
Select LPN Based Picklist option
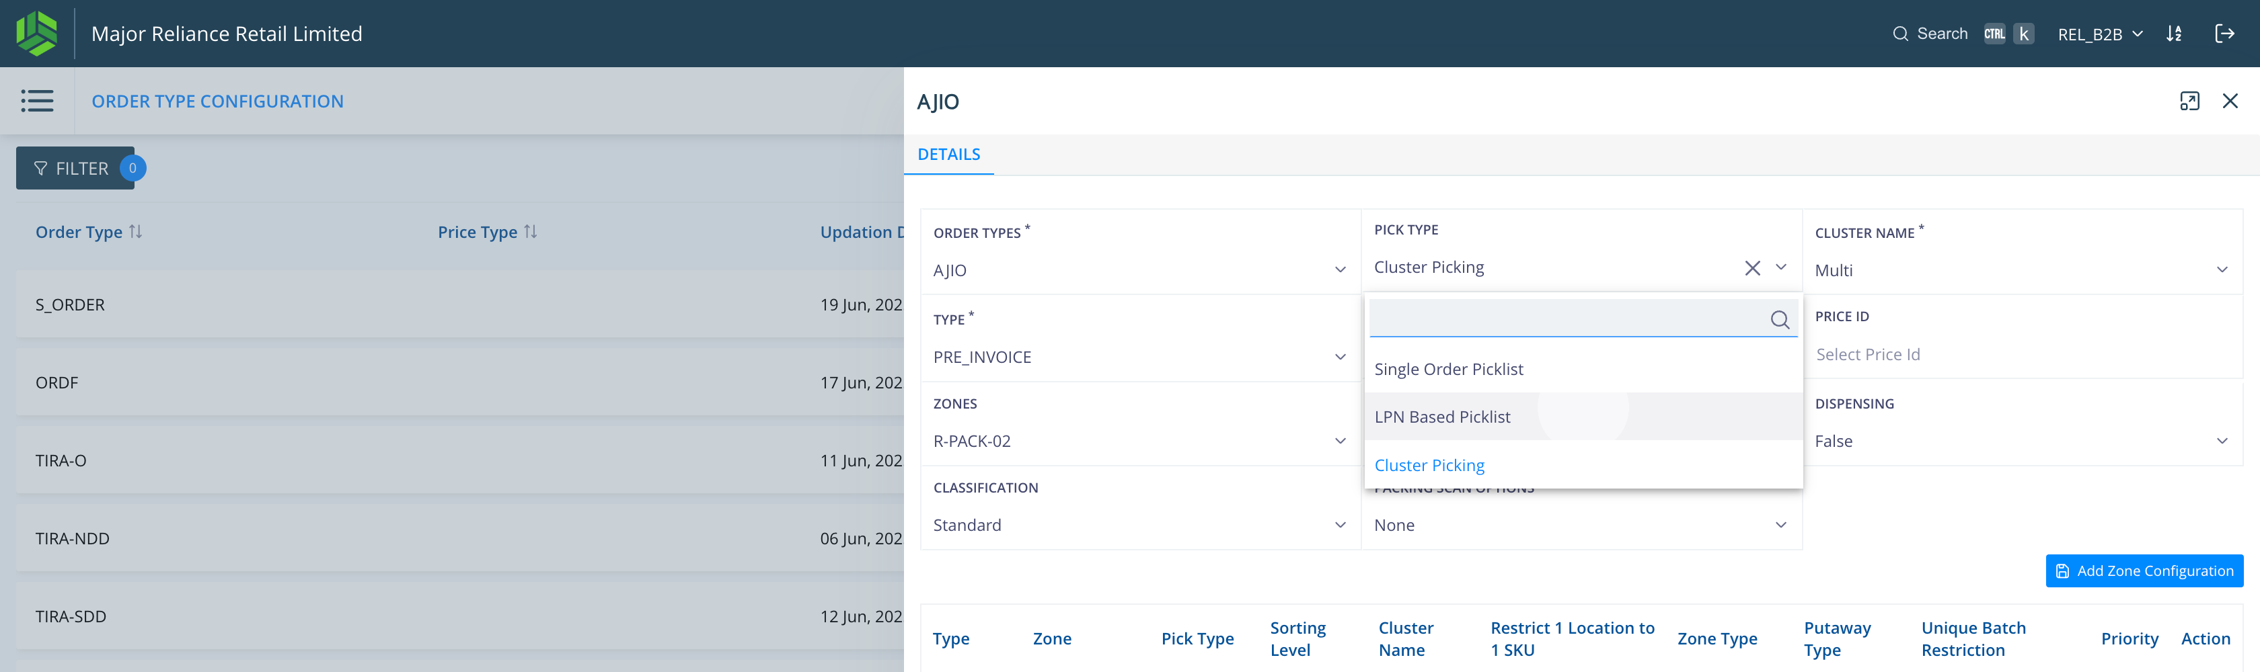(1583, 417)
